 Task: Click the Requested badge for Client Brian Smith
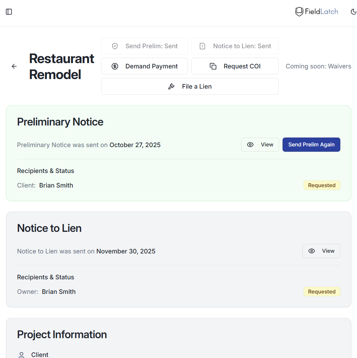[322, 185]
